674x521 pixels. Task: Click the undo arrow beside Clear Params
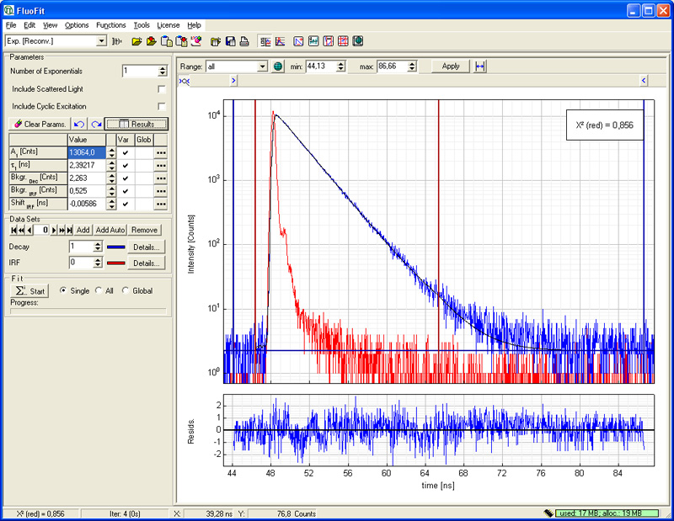coord(79,124)
